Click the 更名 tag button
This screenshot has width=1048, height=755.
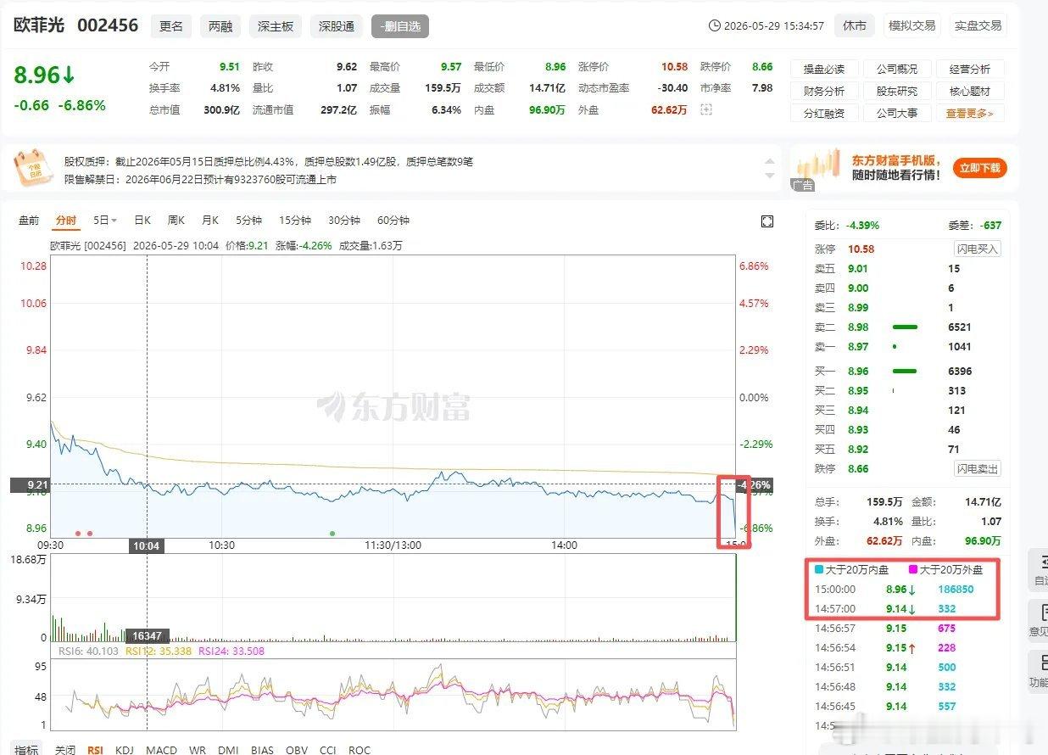tap(171, 26)
